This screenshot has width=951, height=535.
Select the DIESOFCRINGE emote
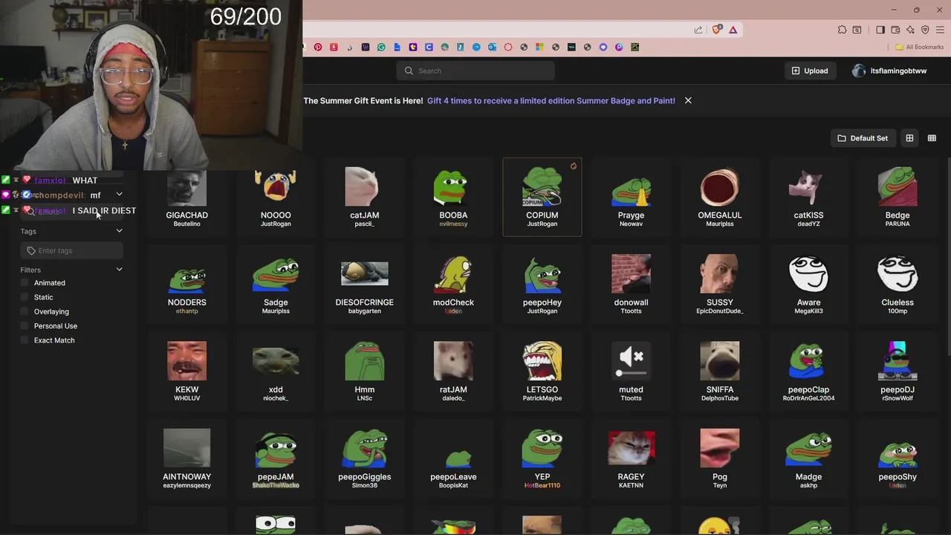tap(364, 284)
